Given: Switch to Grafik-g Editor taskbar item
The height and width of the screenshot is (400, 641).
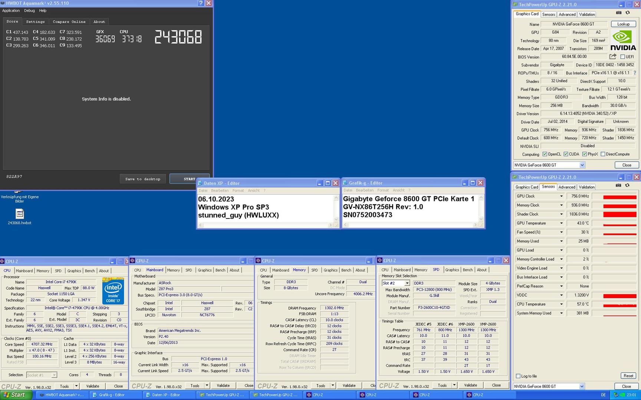Looking at the screenshot, I should (115, 395).
